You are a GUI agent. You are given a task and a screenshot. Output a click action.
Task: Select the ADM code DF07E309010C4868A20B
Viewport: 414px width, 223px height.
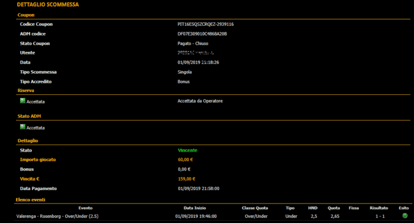tap(202, 34)
